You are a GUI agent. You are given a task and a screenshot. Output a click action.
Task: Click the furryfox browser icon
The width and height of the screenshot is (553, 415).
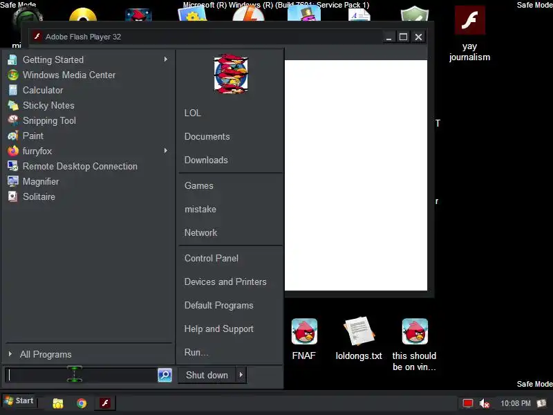click(x=13, y=151)
